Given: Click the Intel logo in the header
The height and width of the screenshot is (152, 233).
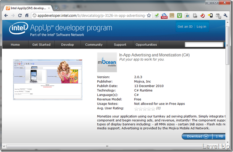Looking at the screenshot, I should 18,28.
